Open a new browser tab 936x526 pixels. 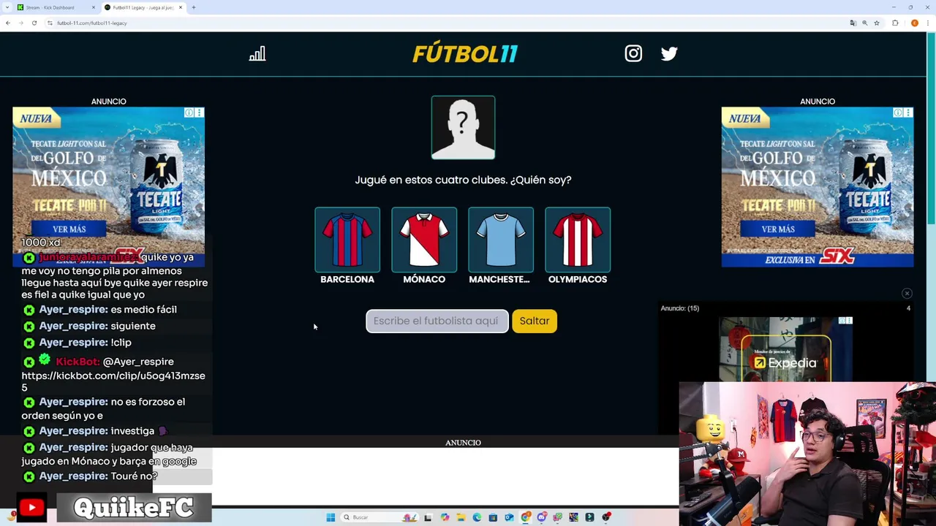(x=194, y=7)
